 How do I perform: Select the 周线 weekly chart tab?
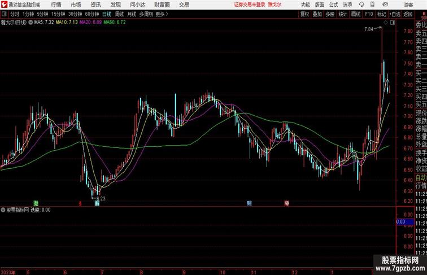[x=119, y=14]
